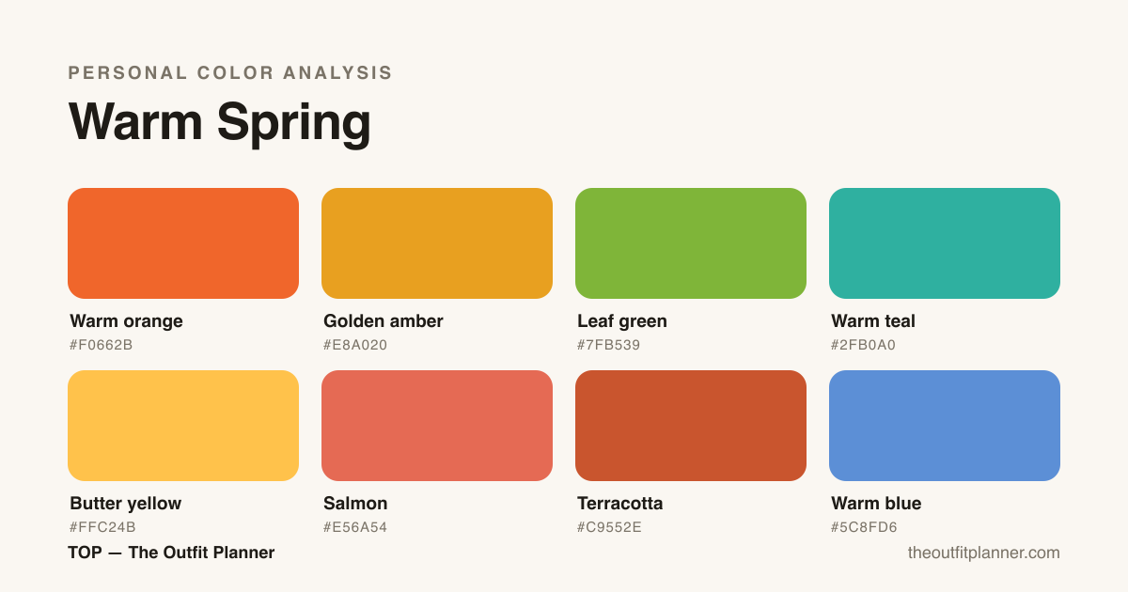Click the #5C8FD6 hex value
The image size is (1128, 592).
864,527
